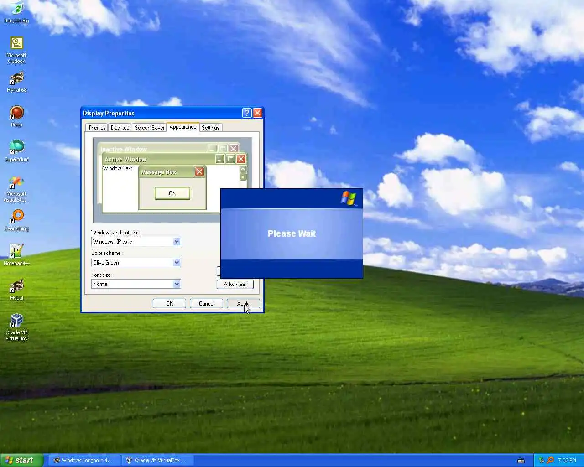Click the Active Window preview maximize icon
Viewport: 584px width, 467px height.
(x=231, y=159)
